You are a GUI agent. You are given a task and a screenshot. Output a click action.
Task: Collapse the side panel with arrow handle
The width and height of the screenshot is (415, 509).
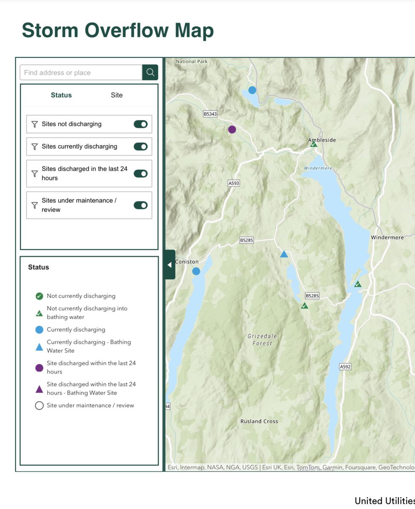pyautogui.click(x=170, y=265)
